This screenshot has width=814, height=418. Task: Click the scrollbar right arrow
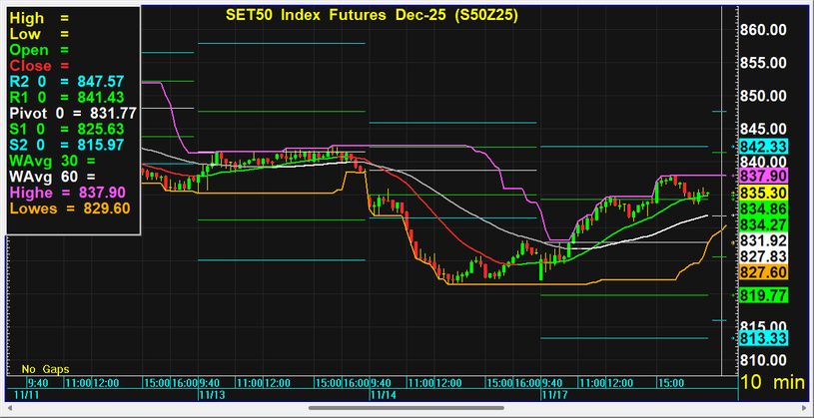[805, 408]
